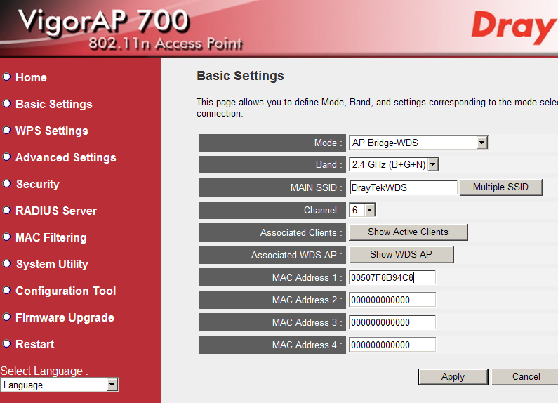Open the Security page
558x403 pixels.
[x=38, y=184]
